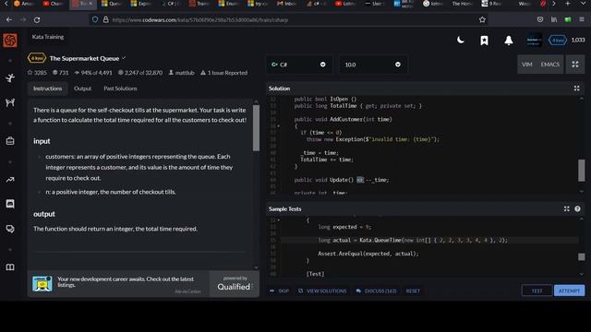Click the user rank kyu badge
This screenshot has height=332, width=591.
[558, 40]
